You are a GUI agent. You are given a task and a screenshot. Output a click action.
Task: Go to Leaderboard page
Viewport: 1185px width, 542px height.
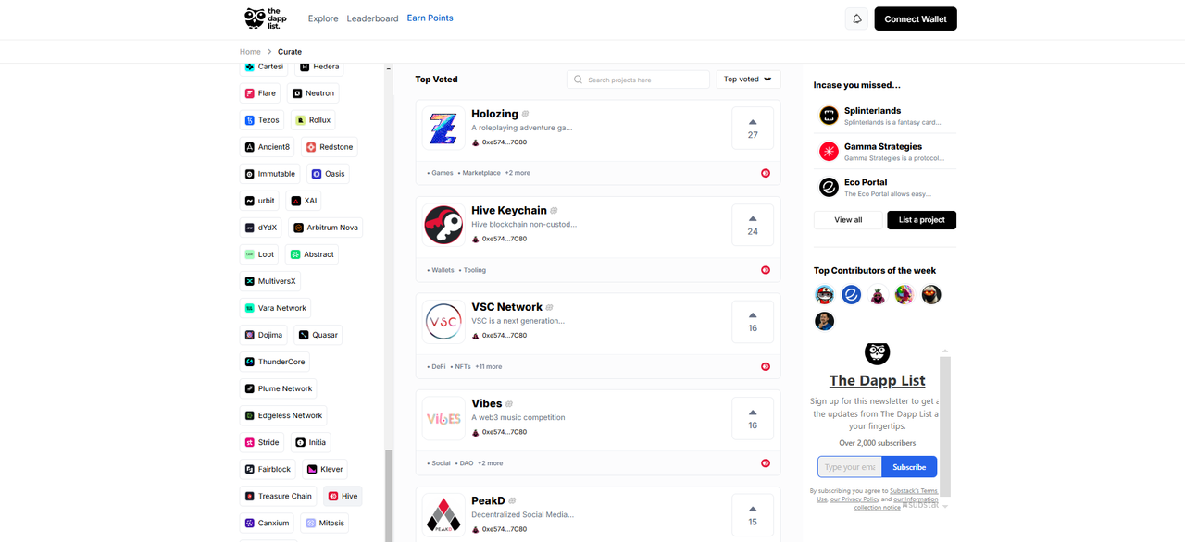(372, 18)
